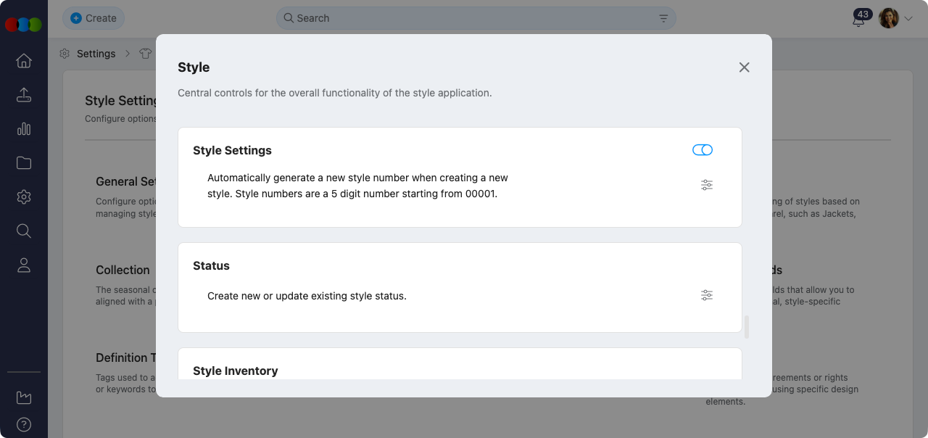Image resolution: width=928 pixels, height=438 pixels.
Task: Open search filter options icon
Action: pyautogui.click(x=663, y=18)
